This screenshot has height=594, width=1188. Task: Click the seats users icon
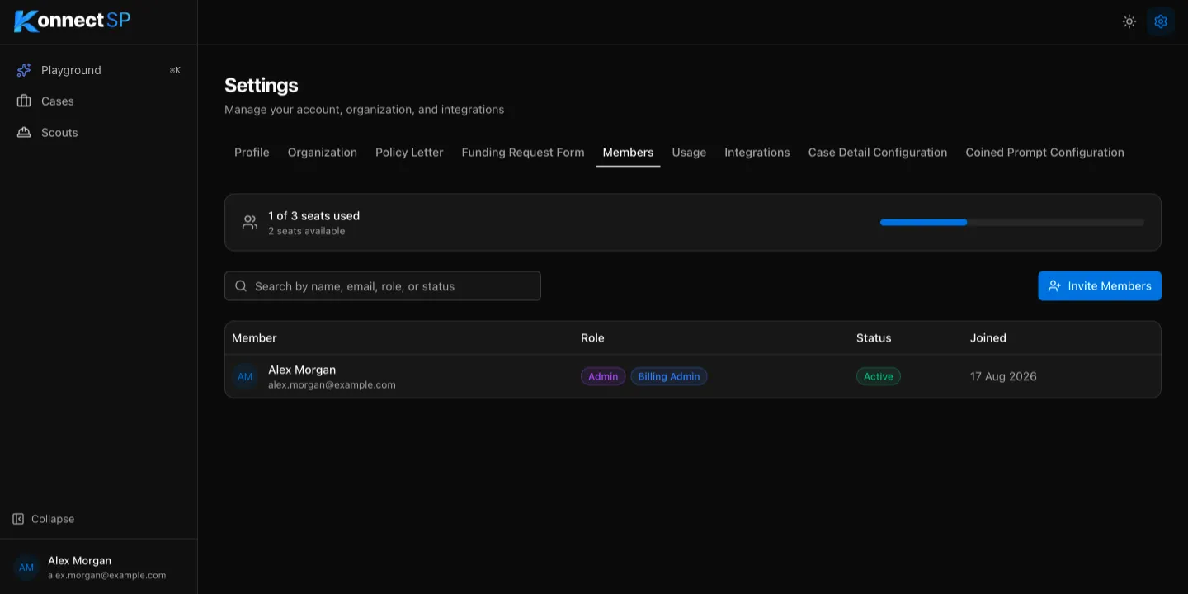[250, 223]
